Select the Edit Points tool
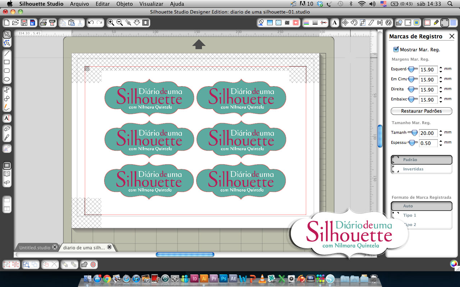460x287 pixels. [7, 43]
